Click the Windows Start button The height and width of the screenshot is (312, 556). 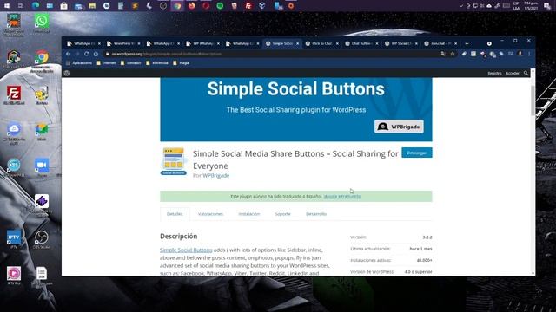(6, 6)
